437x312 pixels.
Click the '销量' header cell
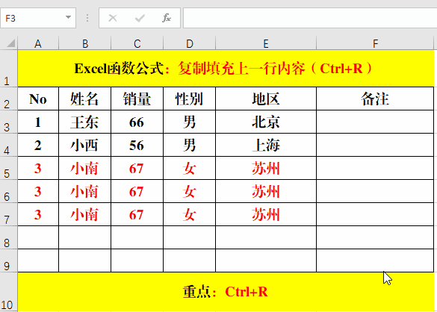click(137, 99)
